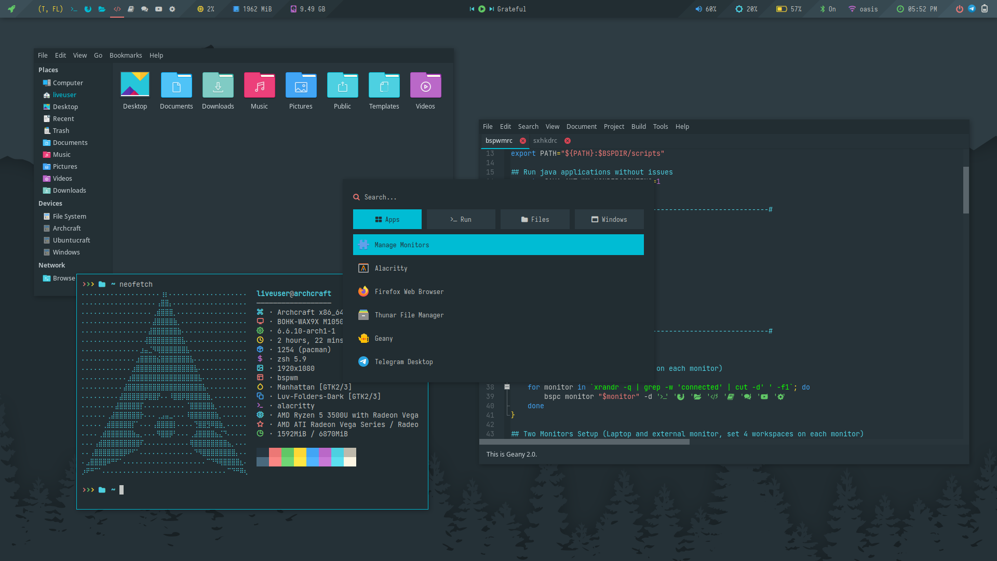The image size is (997, 561).
Task: Click the Telegram tray icon
Action: (x=972, y=9)
